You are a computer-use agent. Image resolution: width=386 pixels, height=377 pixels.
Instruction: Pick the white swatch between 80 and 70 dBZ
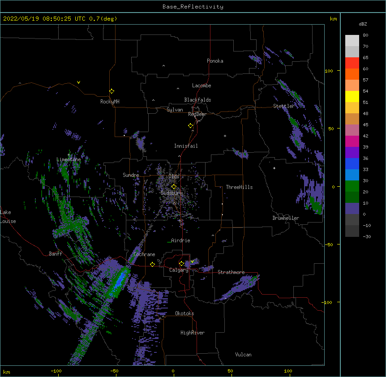(352, 40)
